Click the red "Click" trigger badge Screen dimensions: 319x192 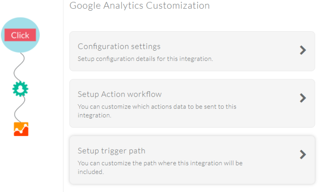tap(20, 35)
